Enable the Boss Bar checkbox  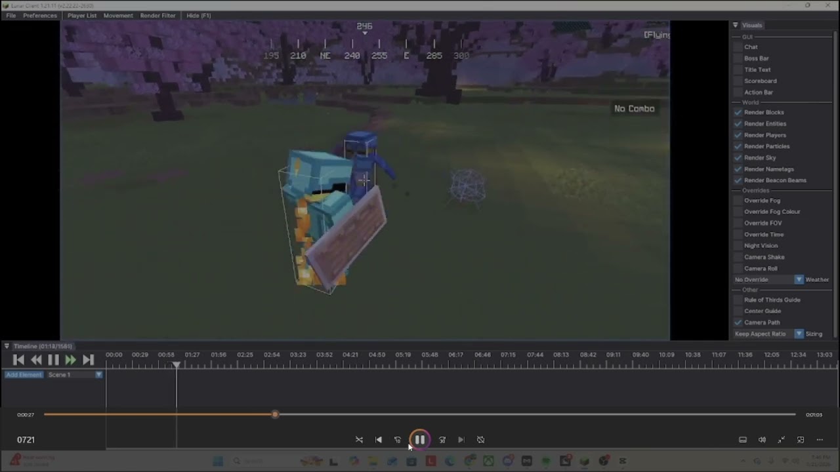point(738,58)
